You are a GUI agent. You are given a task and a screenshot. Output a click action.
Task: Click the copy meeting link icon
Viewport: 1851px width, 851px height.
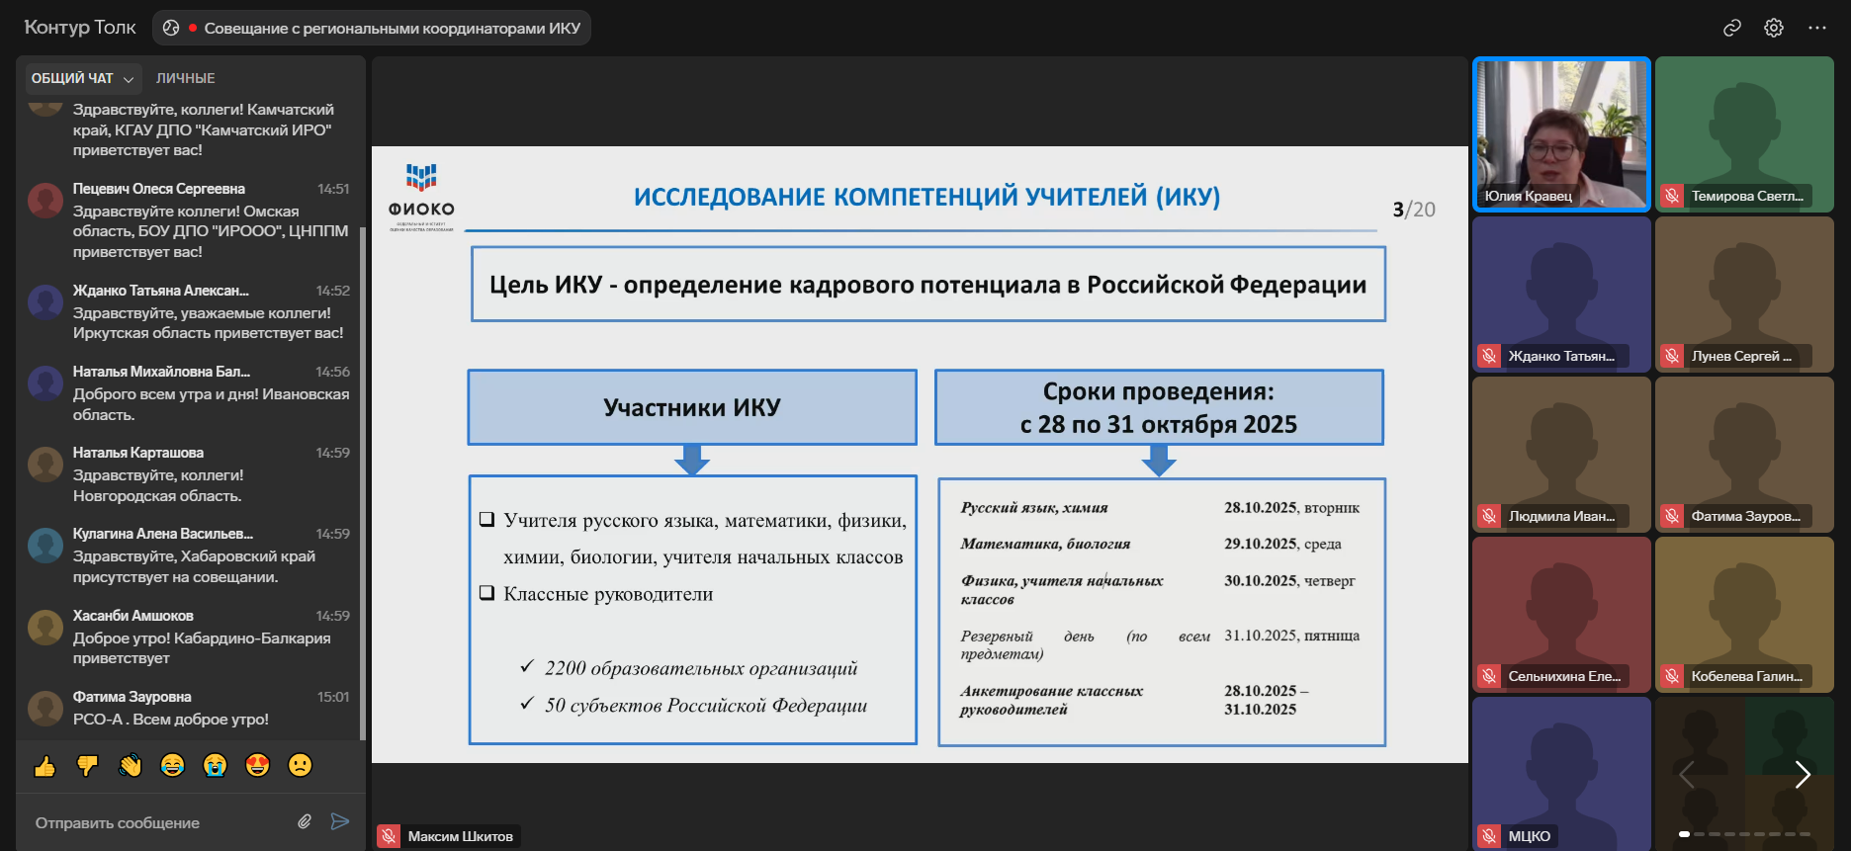point(1731,28)
